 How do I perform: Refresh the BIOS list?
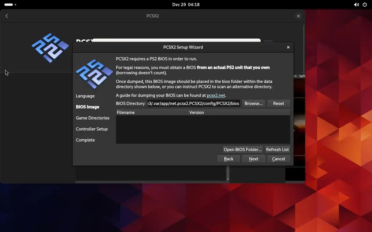coord(277,150)
